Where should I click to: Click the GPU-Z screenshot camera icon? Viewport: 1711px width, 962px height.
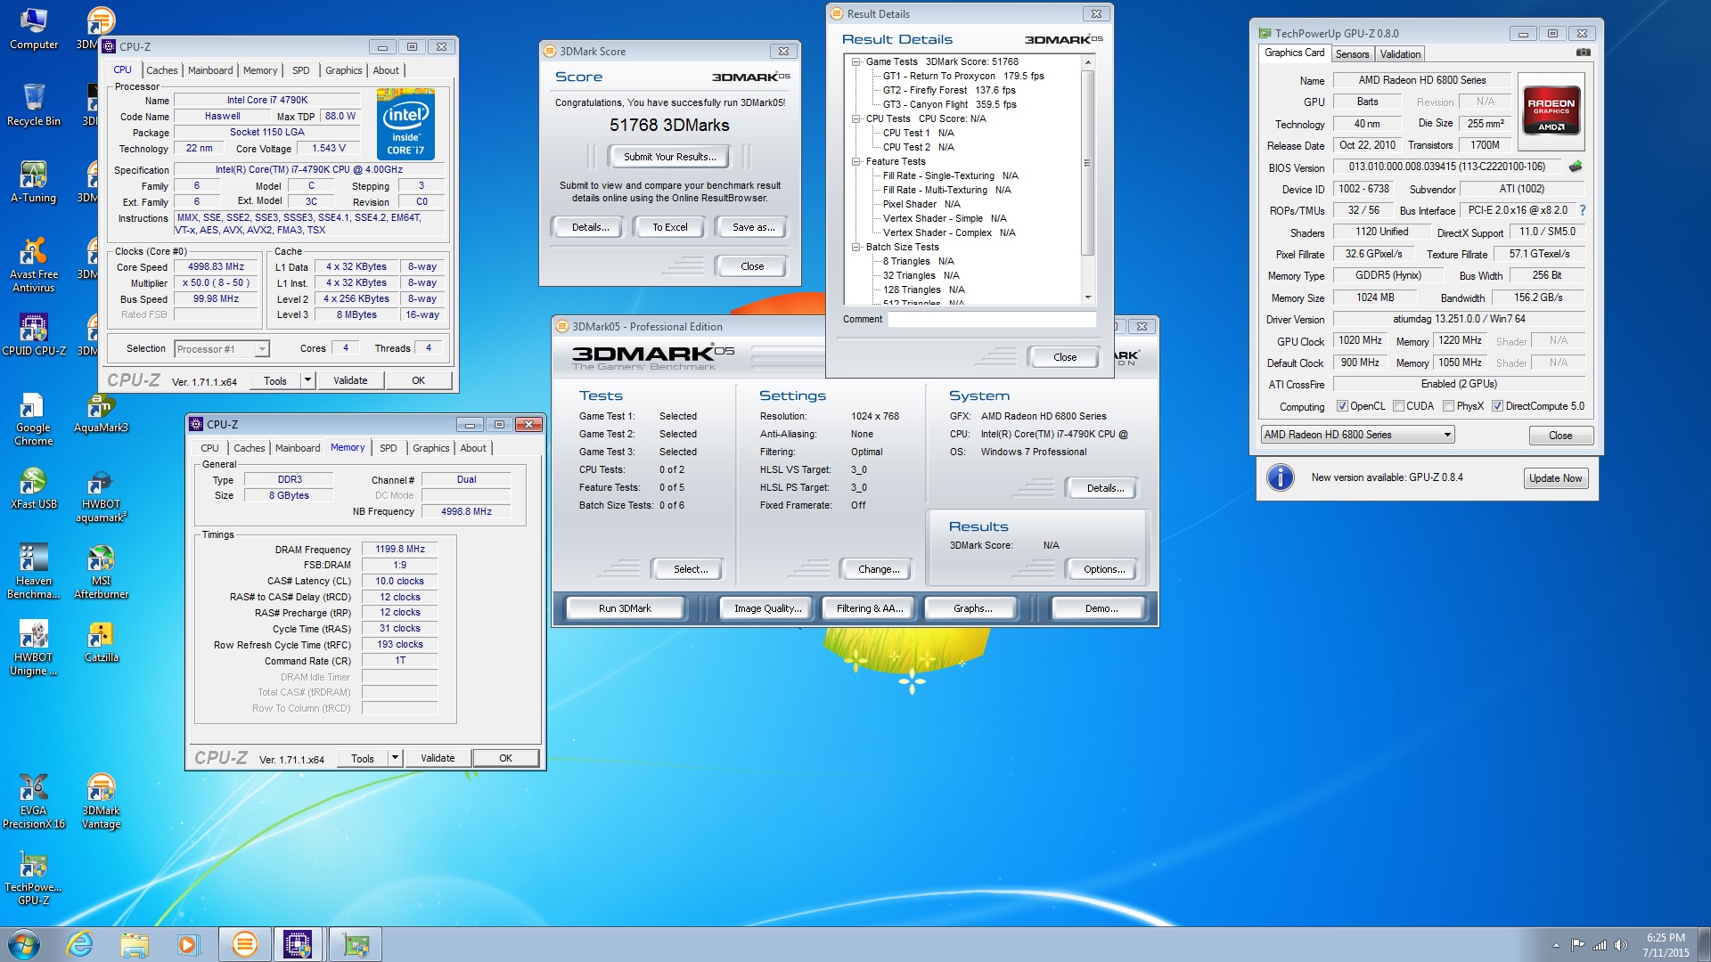pos(1584,53)
